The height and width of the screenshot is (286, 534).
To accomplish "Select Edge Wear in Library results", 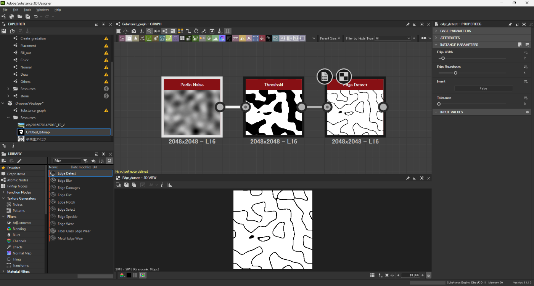I will [x=66, y=224].
